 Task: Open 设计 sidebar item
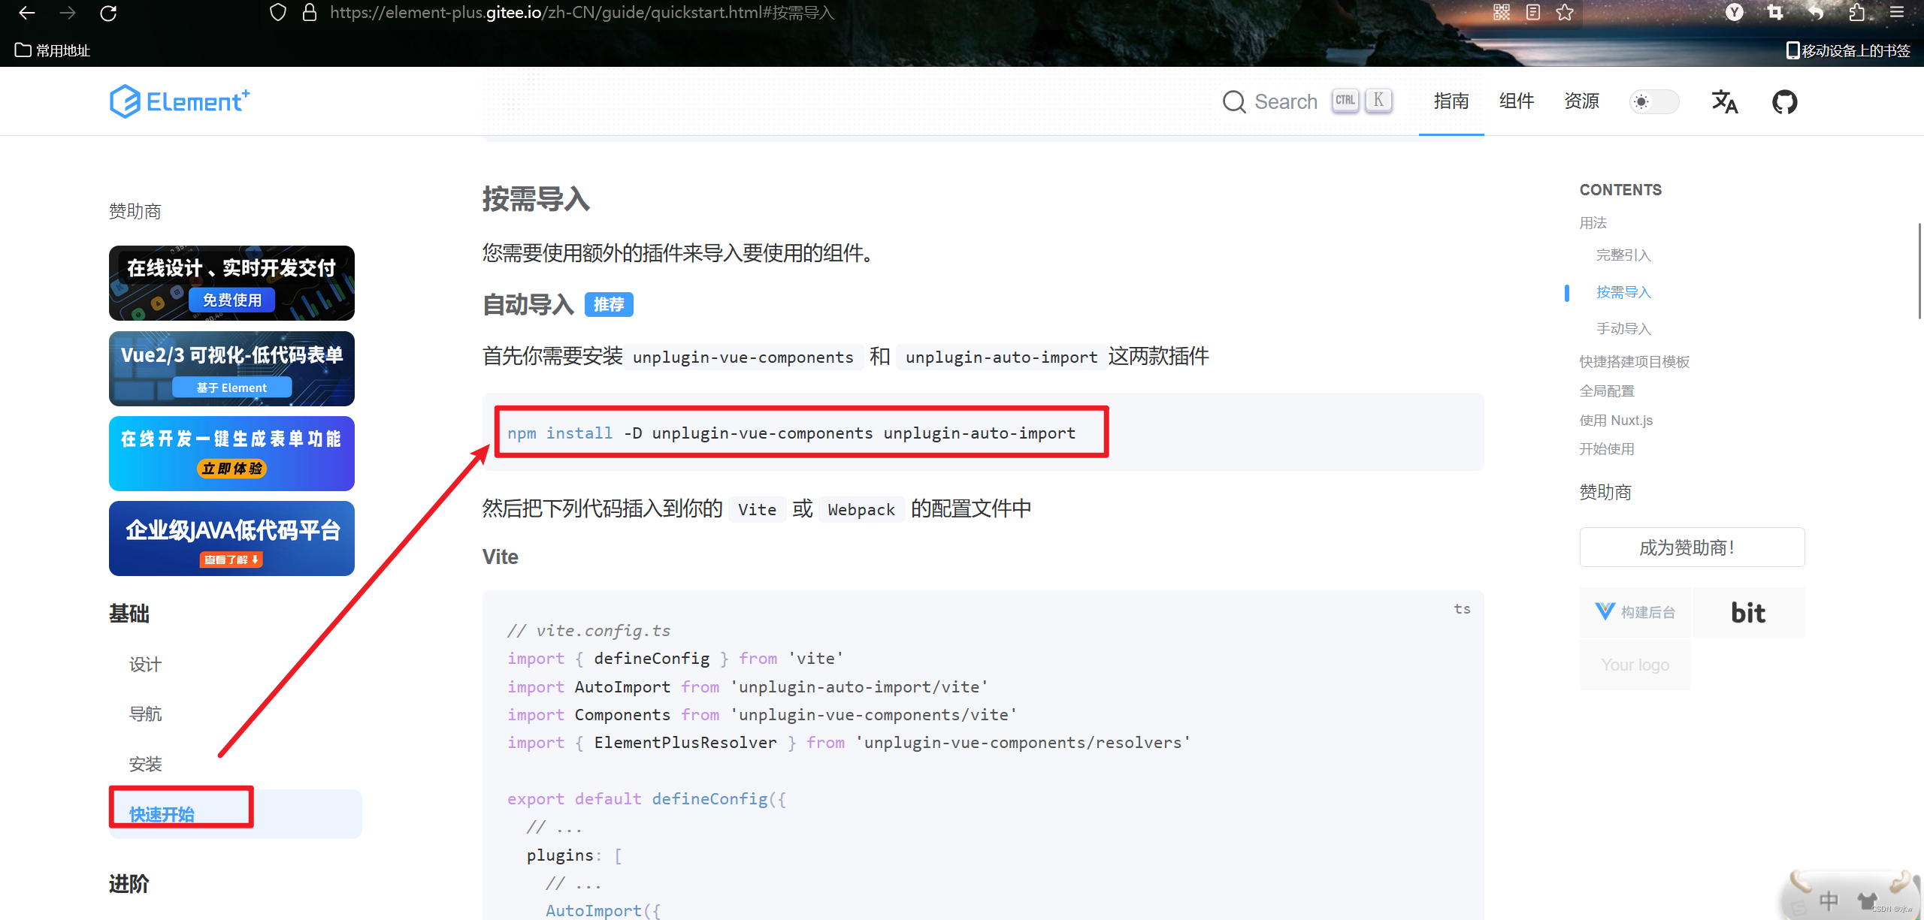click(x=145, y=665)
